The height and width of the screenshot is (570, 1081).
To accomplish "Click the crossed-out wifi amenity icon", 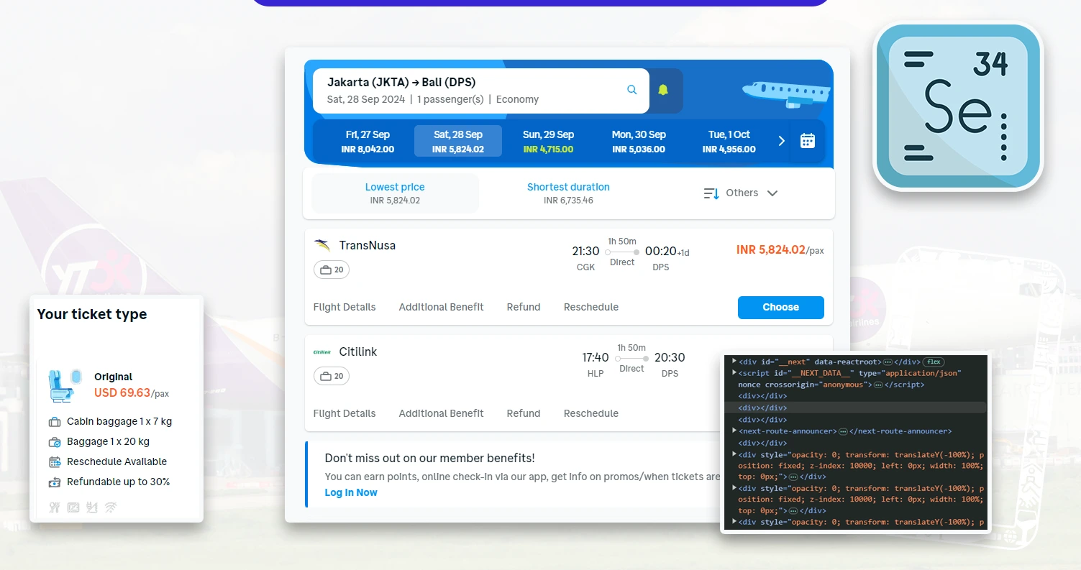I will [x=110, y=507].
